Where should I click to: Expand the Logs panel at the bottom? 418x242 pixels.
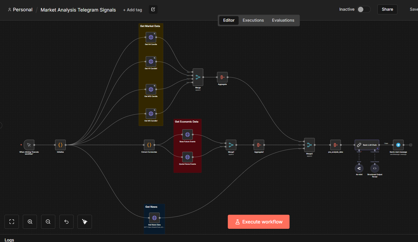[x=9, y=239]
